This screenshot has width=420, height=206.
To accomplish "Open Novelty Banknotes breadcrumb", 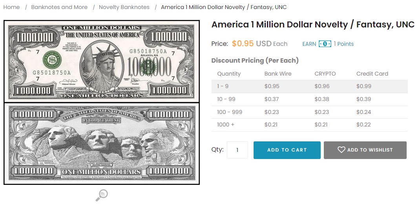I will (x=124, y=7).
